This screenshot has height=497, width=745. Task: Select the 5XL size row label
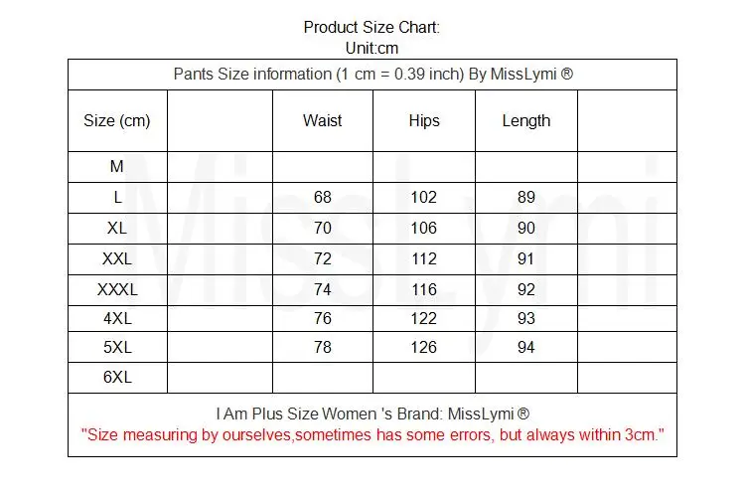[x=117, y=347]
